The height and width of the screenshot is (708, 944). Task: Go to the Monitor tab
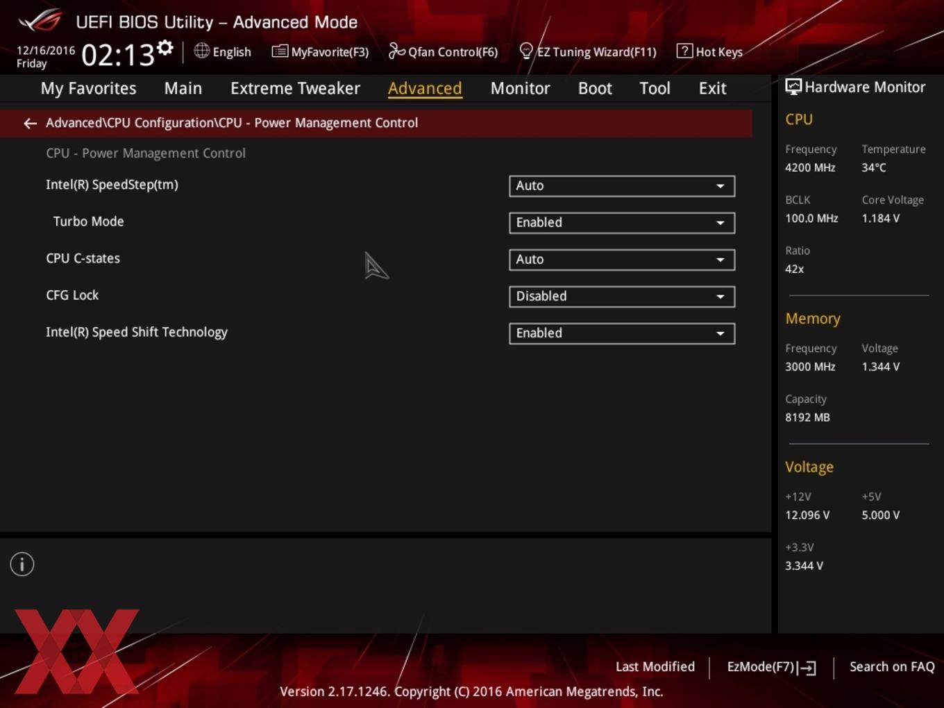tap(520, 88)
